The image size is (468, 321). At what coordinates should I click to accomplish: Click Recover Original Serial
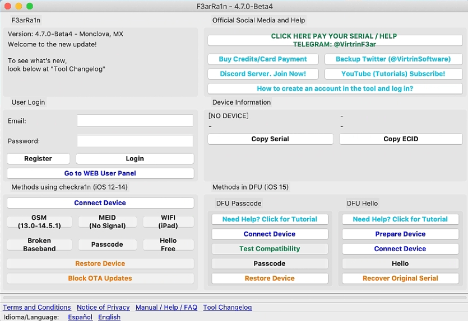(x=400, y=278)
